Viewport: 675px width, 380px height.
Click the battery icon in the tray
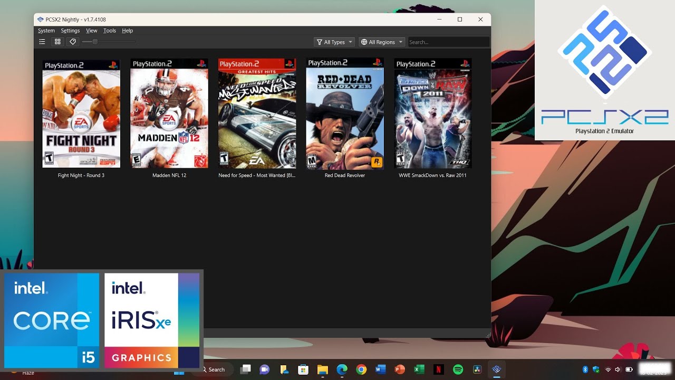click(x=629, y=369)
